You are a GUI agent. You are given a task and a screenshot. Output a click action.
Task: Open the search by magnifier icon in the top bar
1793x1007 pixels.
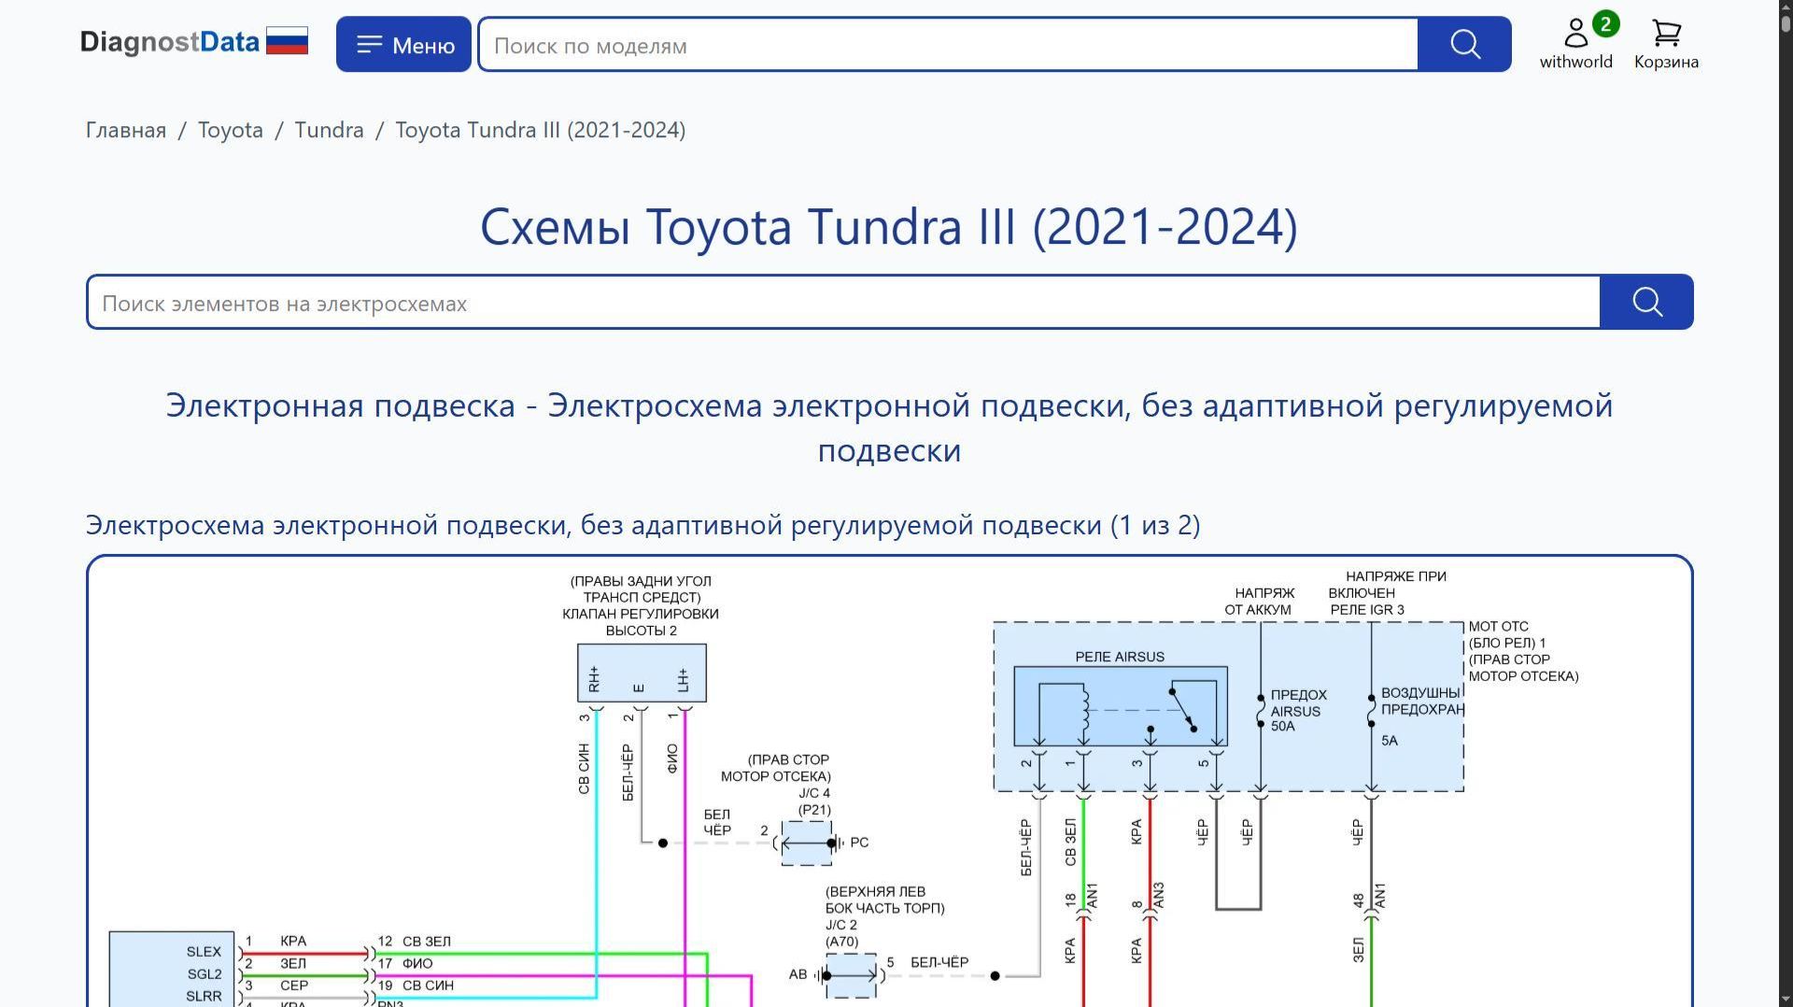click(1462, 44)
